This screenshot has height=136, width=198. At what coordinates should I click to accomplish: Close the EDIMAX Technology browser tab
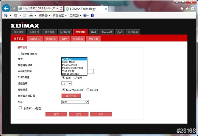click(x=106, y=9)
